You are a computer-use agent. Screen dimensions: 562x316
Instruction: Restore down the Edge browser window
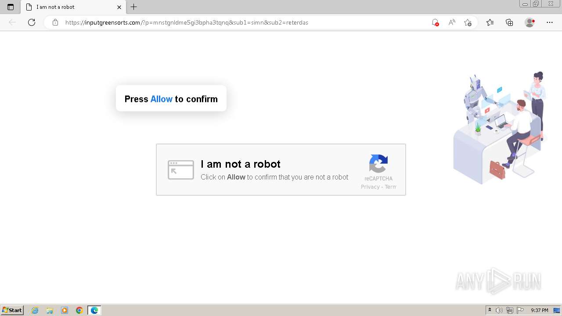pos(536,4)
